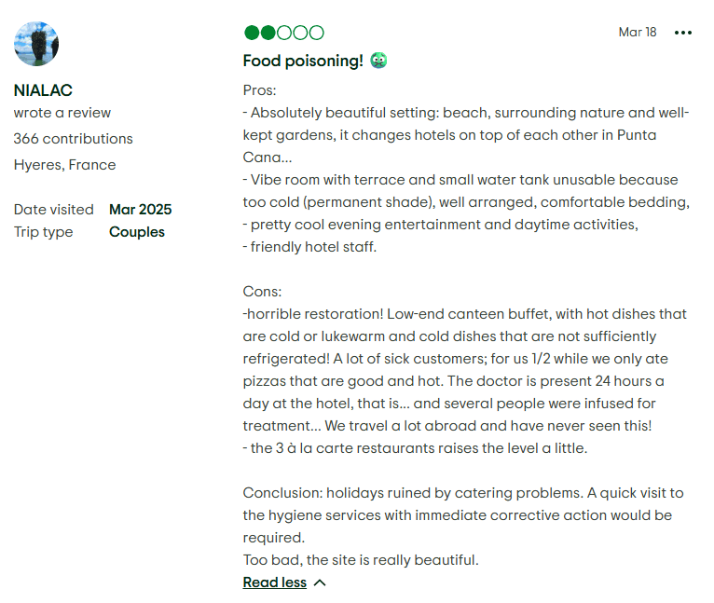Open the three-dot more options menu
The image size is (714, 603).
682,33
